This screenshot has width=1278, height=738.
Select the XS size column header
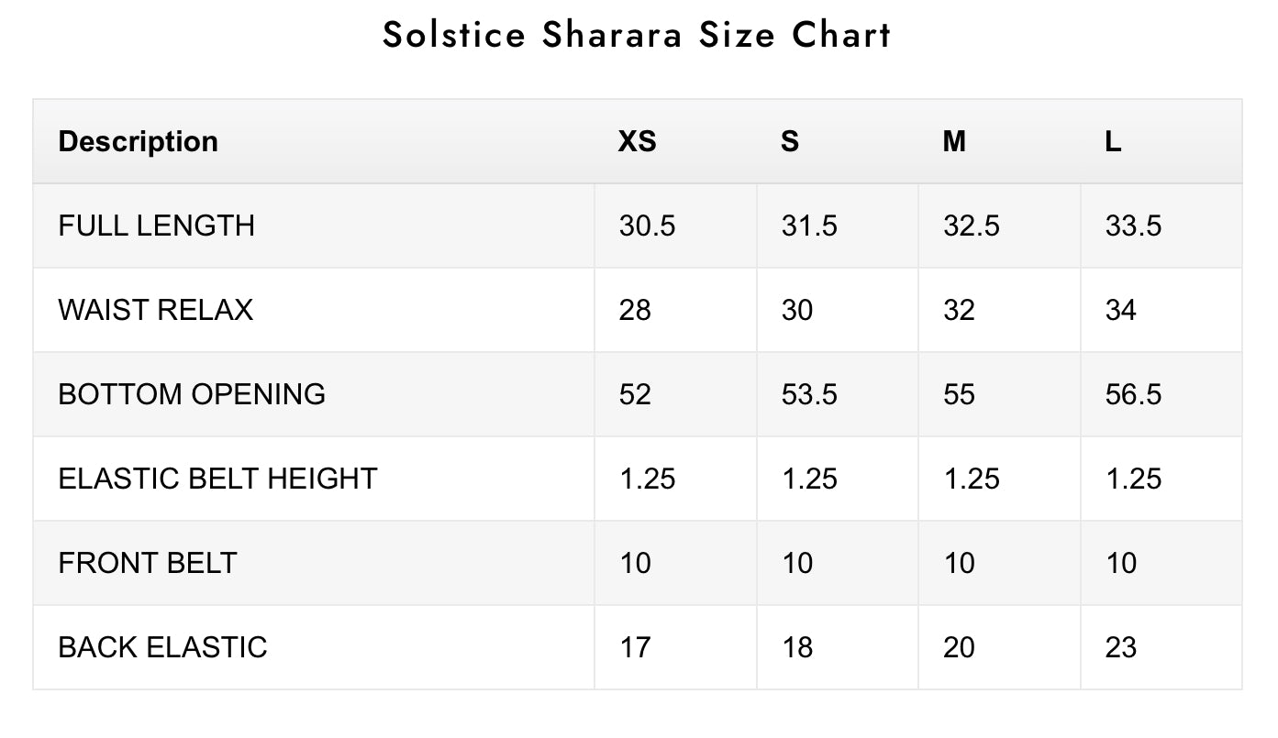pyautogui.click(x=638, y=141)
